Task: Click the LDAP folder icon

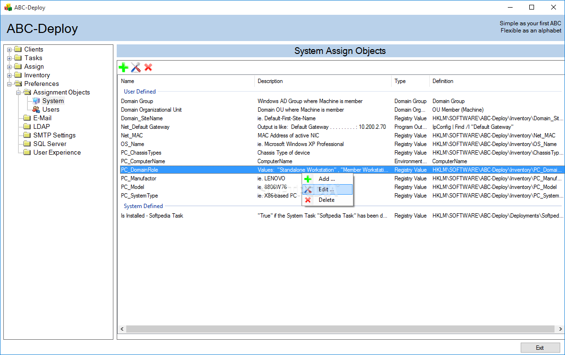Action: coord(27,126)
